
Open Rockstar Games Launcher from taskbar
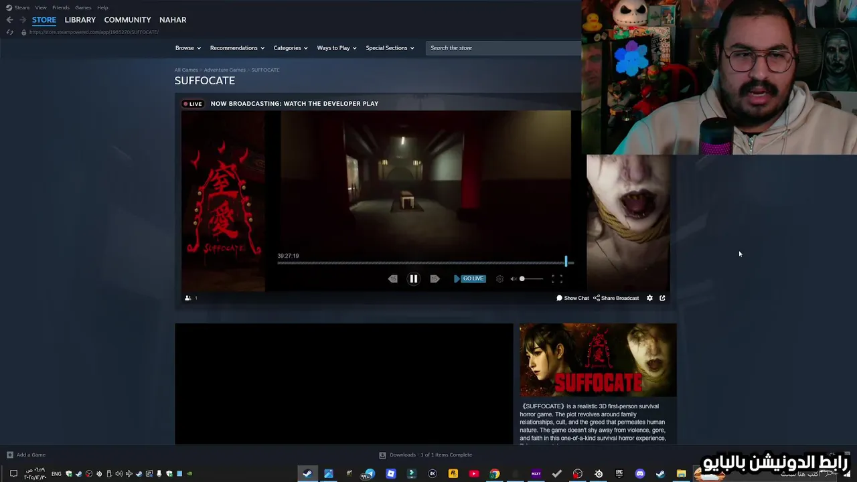pos(453,473)
